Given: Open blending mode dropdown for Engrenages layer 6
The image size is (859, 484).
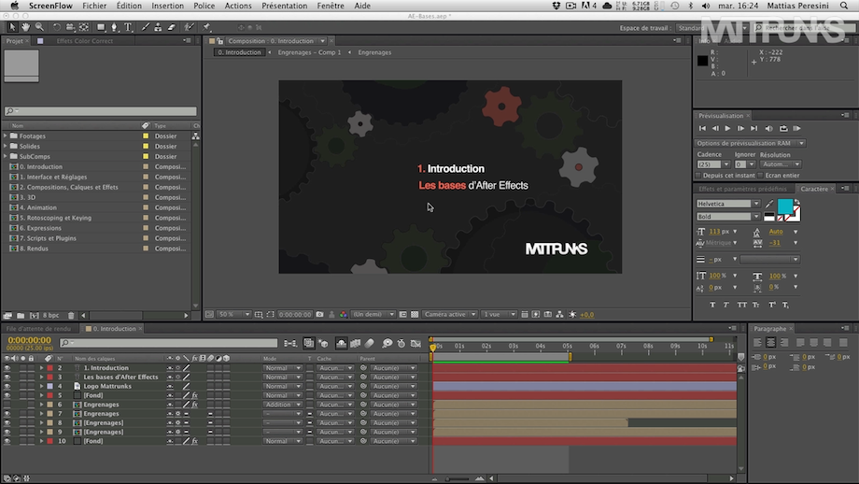Looking at the screenshot, I should click(x=283, y=405).
